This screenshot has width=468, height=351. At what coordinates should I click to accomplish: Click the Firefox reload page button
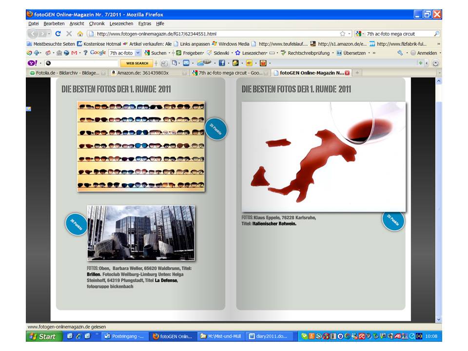[58, 34]
